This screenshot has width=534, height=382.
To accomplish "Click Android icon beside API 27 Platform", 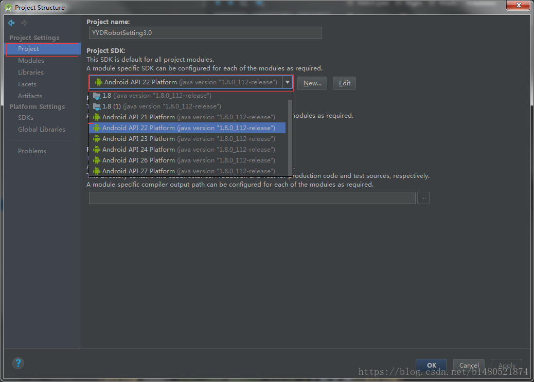I will (x=97, y=171).
